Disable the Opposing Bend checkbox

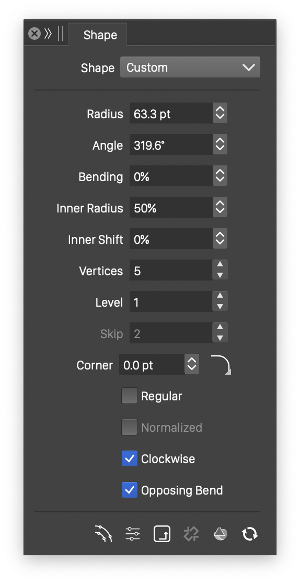tap(130, 490)
